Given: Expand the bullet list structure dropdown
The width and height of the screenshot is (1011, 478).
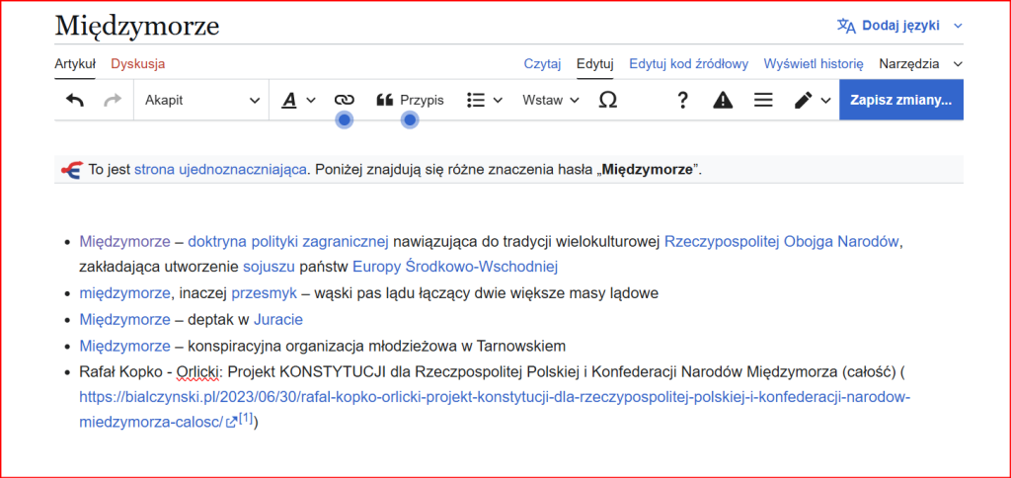Looking at the screenshot, I should (484, 100).
